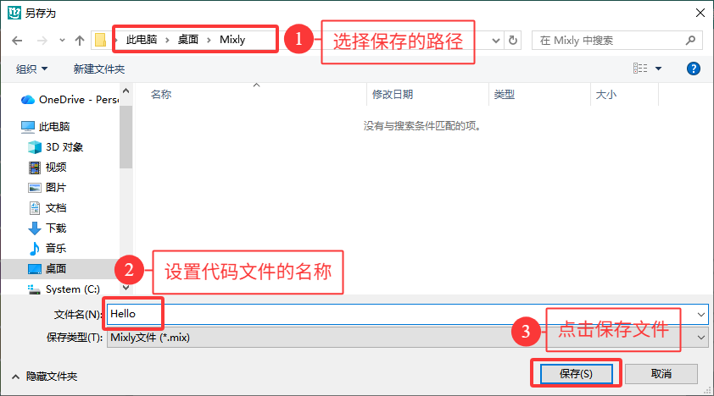Click the 图片 picture icon

tap(35, 188)
